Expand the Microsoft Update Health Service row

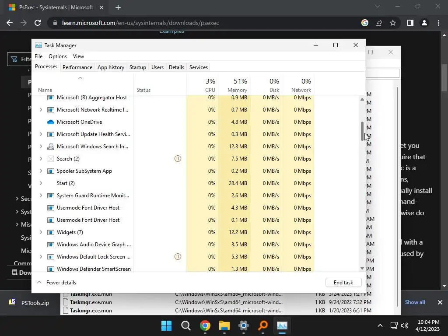41,134
